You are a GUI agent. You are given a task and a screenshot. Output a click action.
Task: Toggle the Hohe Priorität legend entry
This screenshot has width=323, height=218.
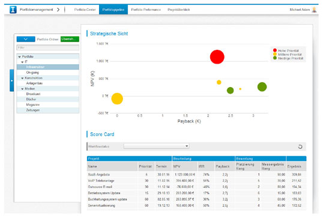click(x=286, y=50)
